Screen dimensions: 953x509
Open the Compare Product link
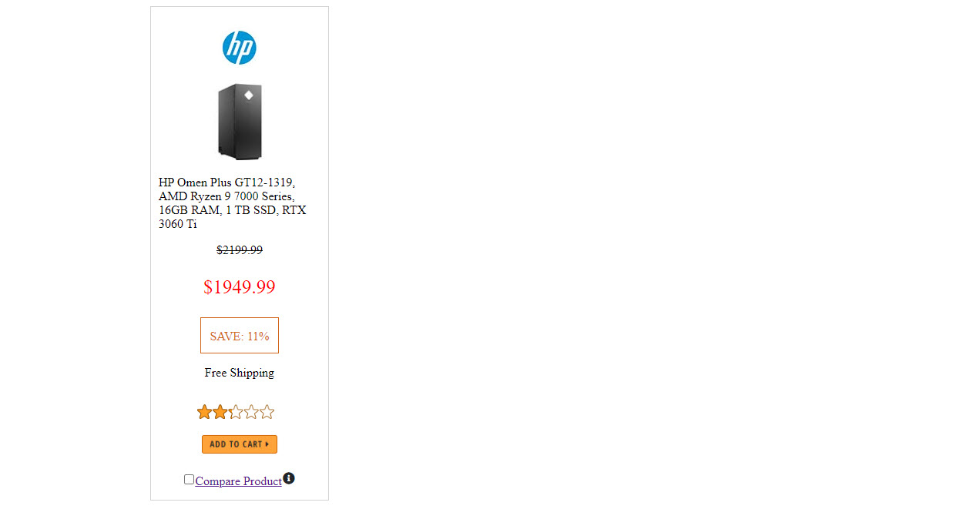coord(238,481)
